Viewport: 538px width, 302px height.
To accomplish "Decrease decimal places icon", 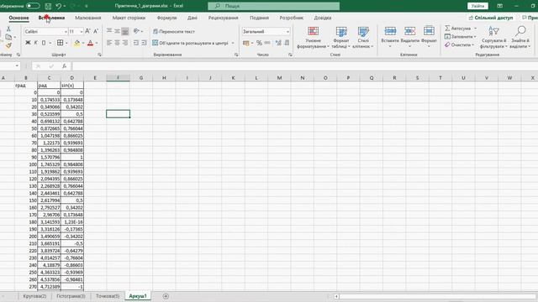I will pos(287,43).
